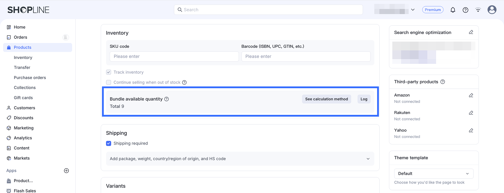This screenshot has height=193, width=504.
Task: Click the network status wifi icon
Action: [478, 10]
